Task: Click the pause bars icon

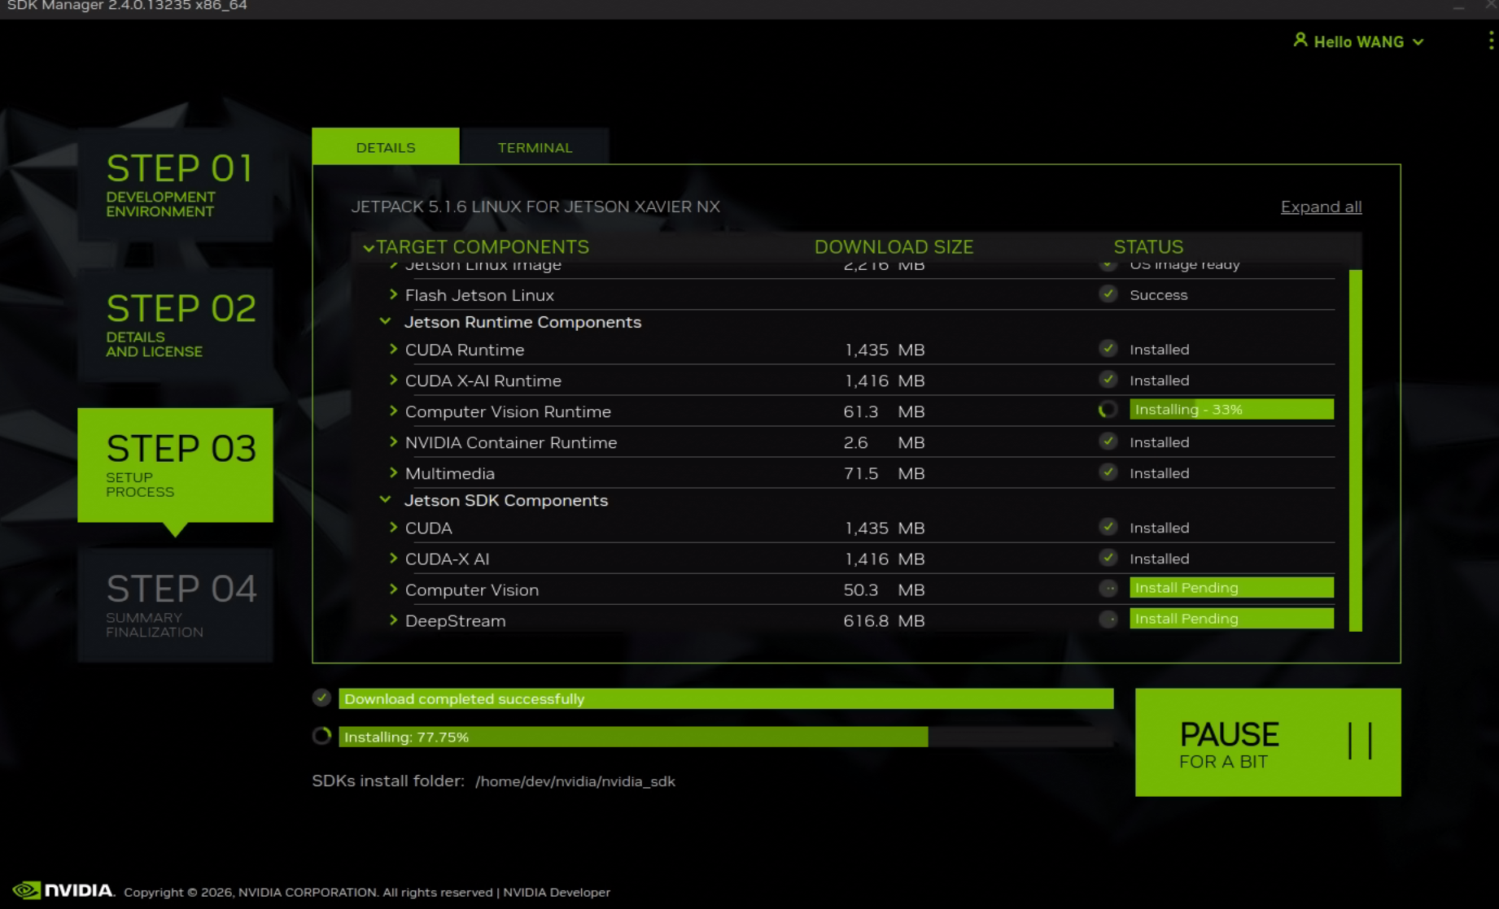Action: 1360,741
